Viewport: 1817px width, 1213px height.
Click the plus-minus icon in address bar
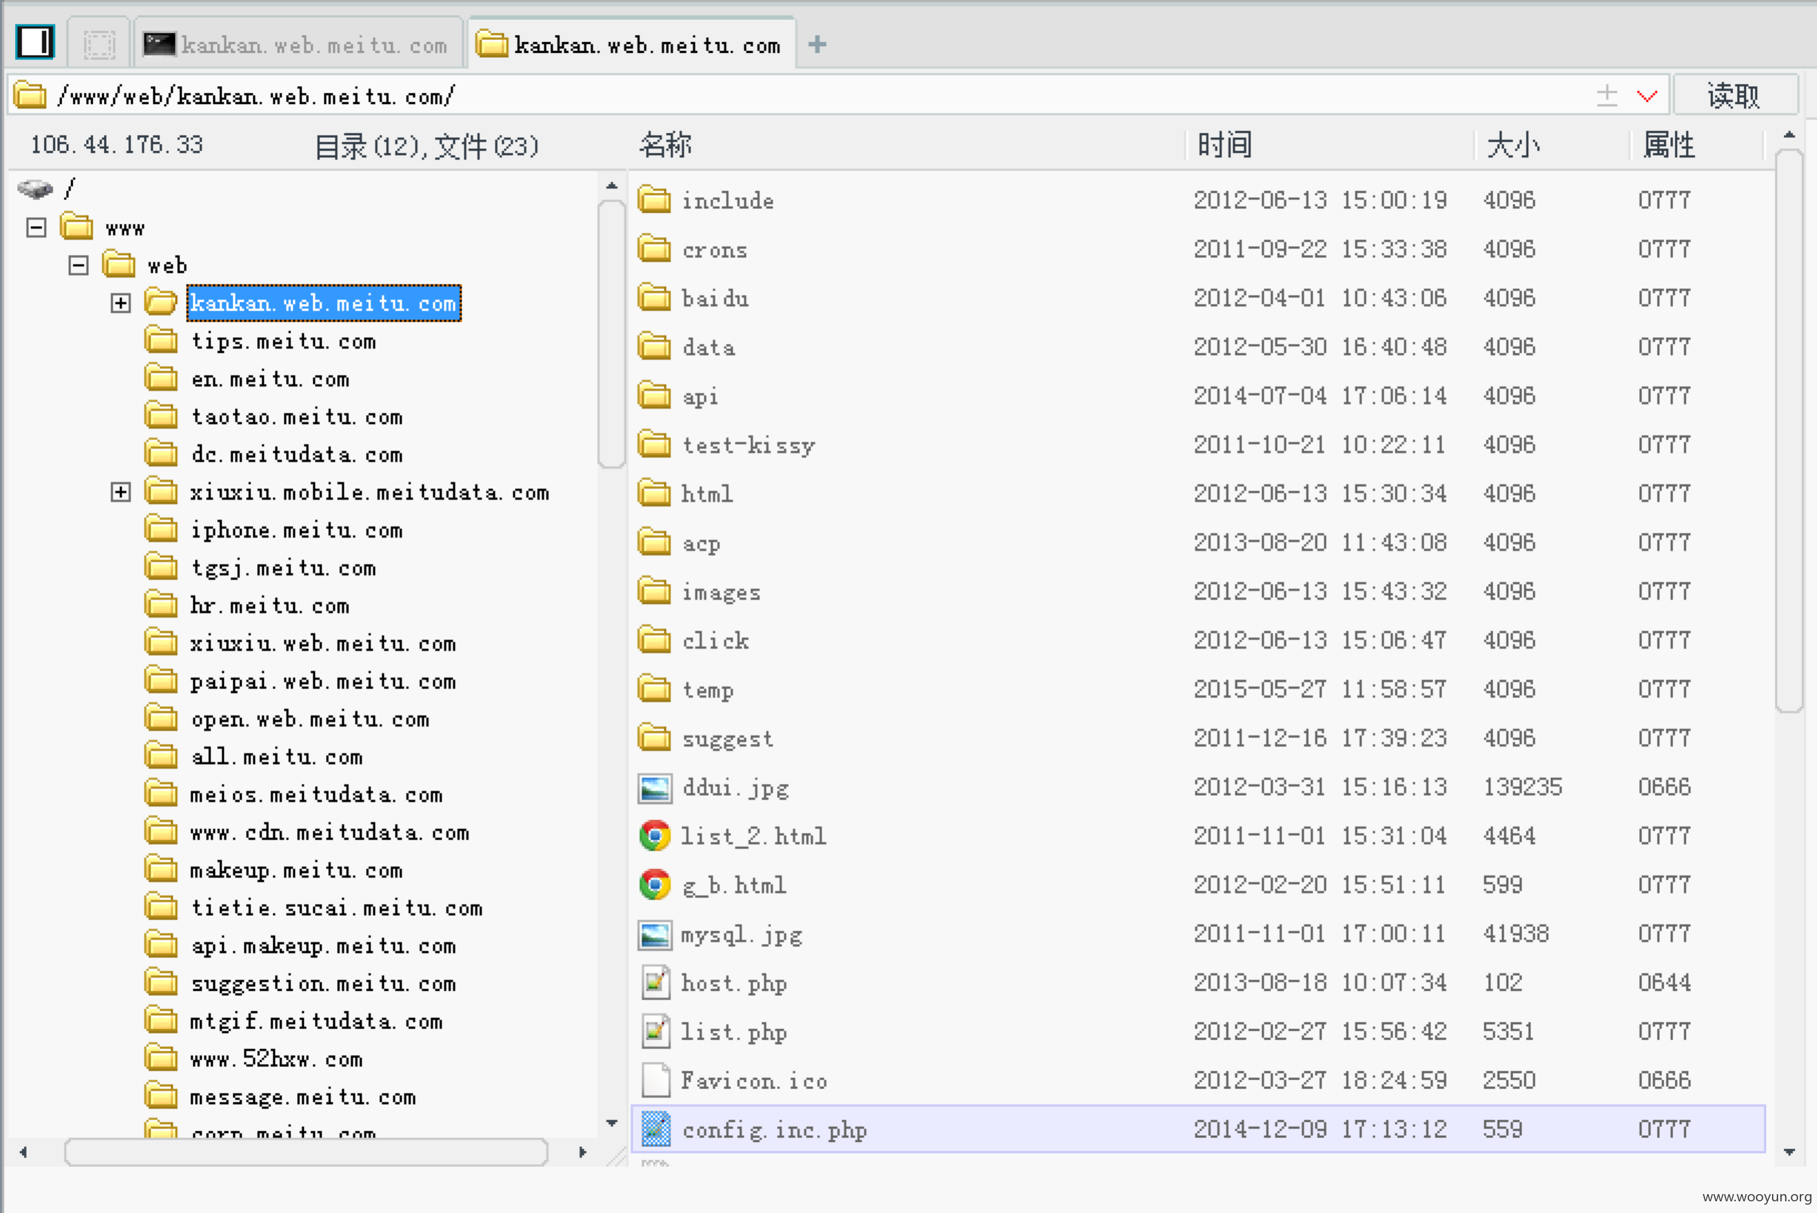click(x=1607, y=95)
